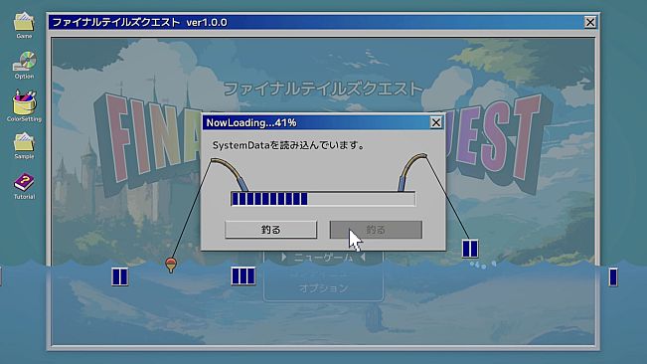
Task: Close the ファイナルテイルズクエスト main window
Action: 590,22
